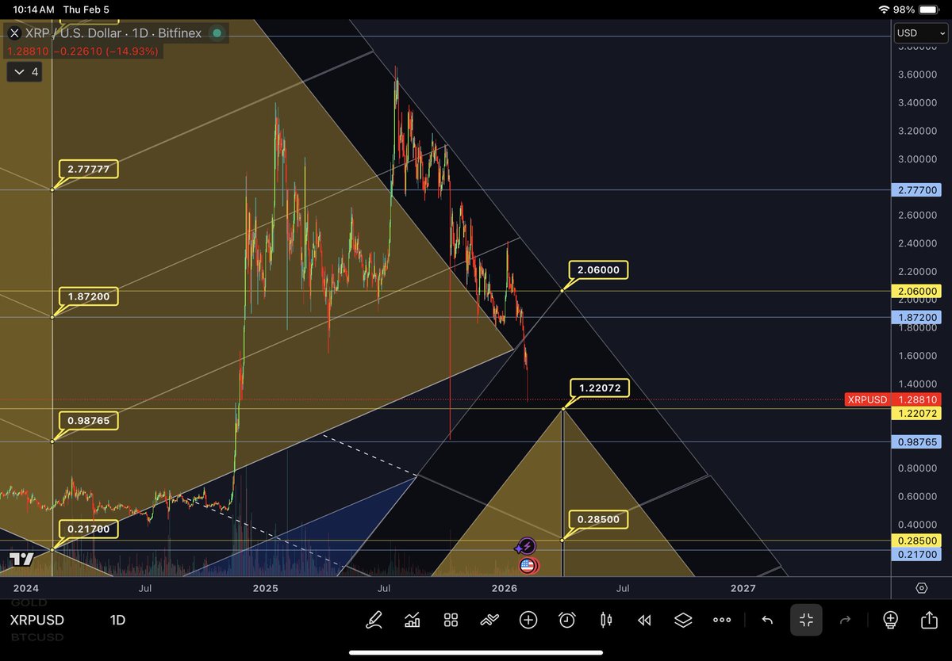Exit fullscreen with the collapse icon
The width and height of the screenshot is (952, 661).
coord(806,621)
